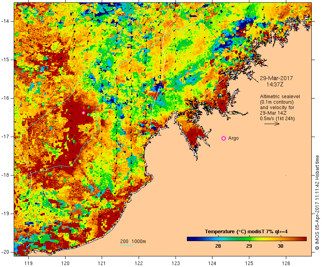Click the IMOS copyright timestamp text
The image size is (322, 267).
pyautogui.click(x=317, y=203)
